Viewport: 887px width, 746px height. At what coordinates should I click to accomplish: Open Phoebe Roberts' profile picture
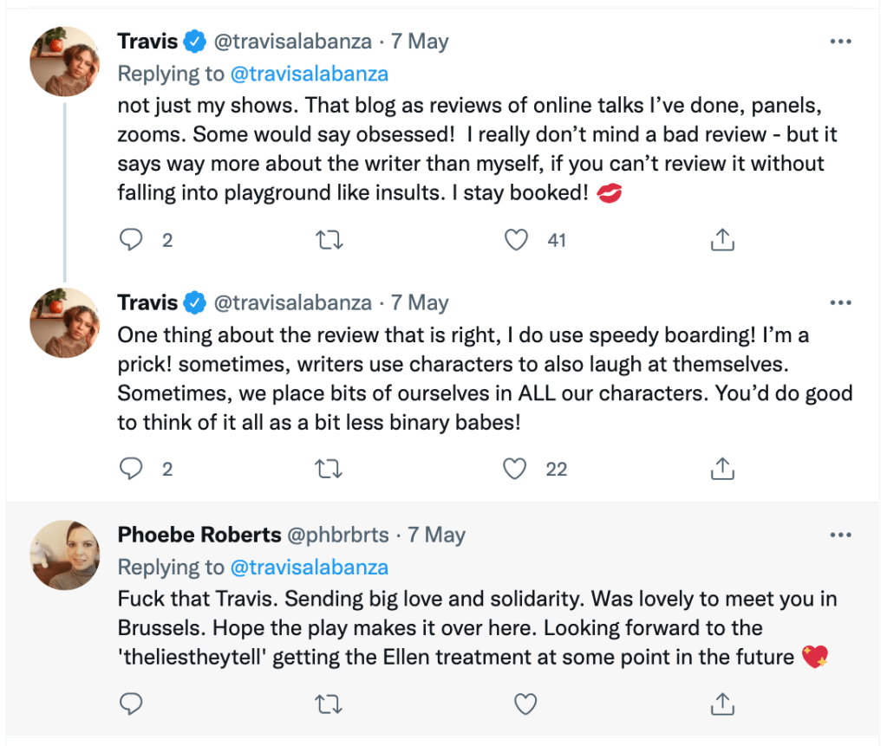pyautogui.click(x=65, y=555)
